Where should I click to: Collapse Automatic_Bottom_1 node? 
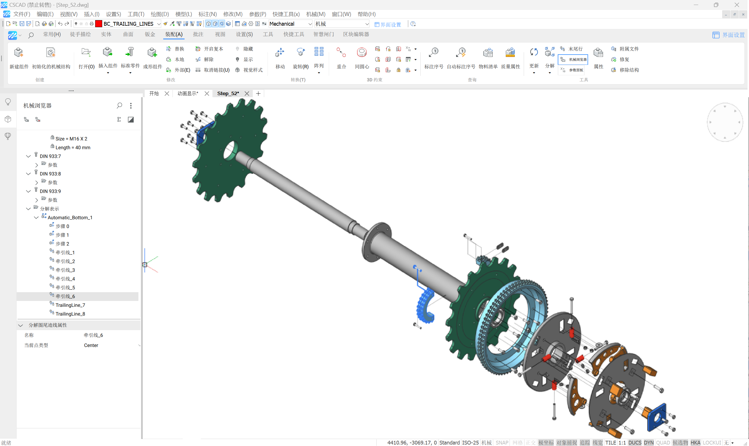37,217
